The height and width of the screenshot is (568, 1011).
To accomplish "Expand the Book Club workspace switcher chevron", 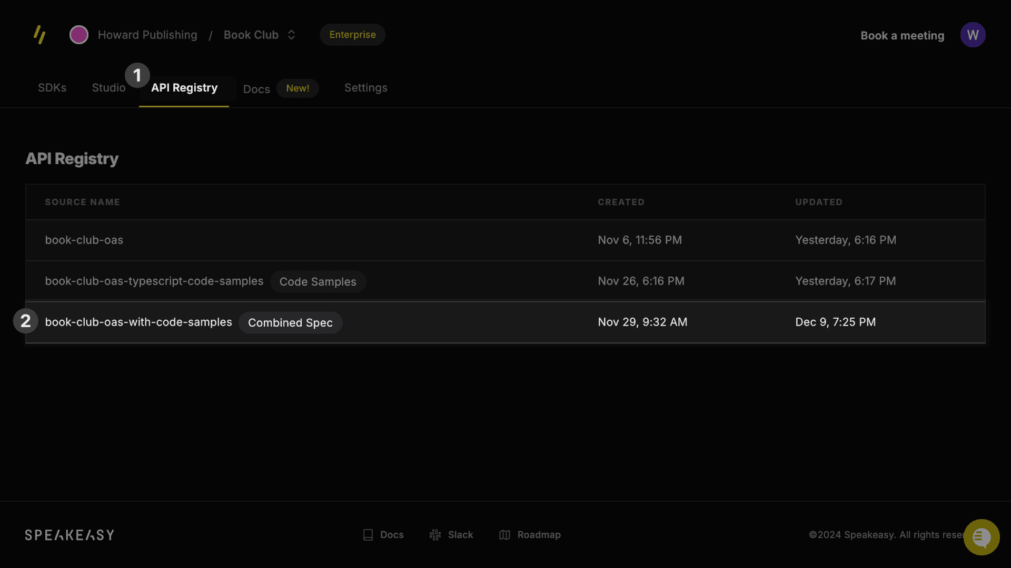I will tap(291, 35).
